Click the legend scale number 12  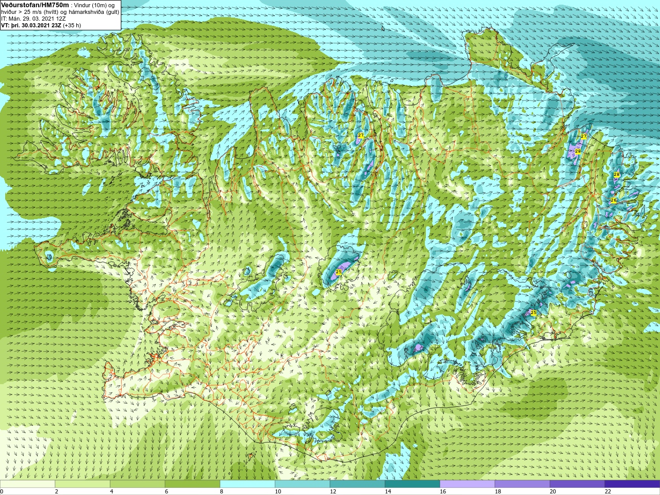tap(333, 491)
